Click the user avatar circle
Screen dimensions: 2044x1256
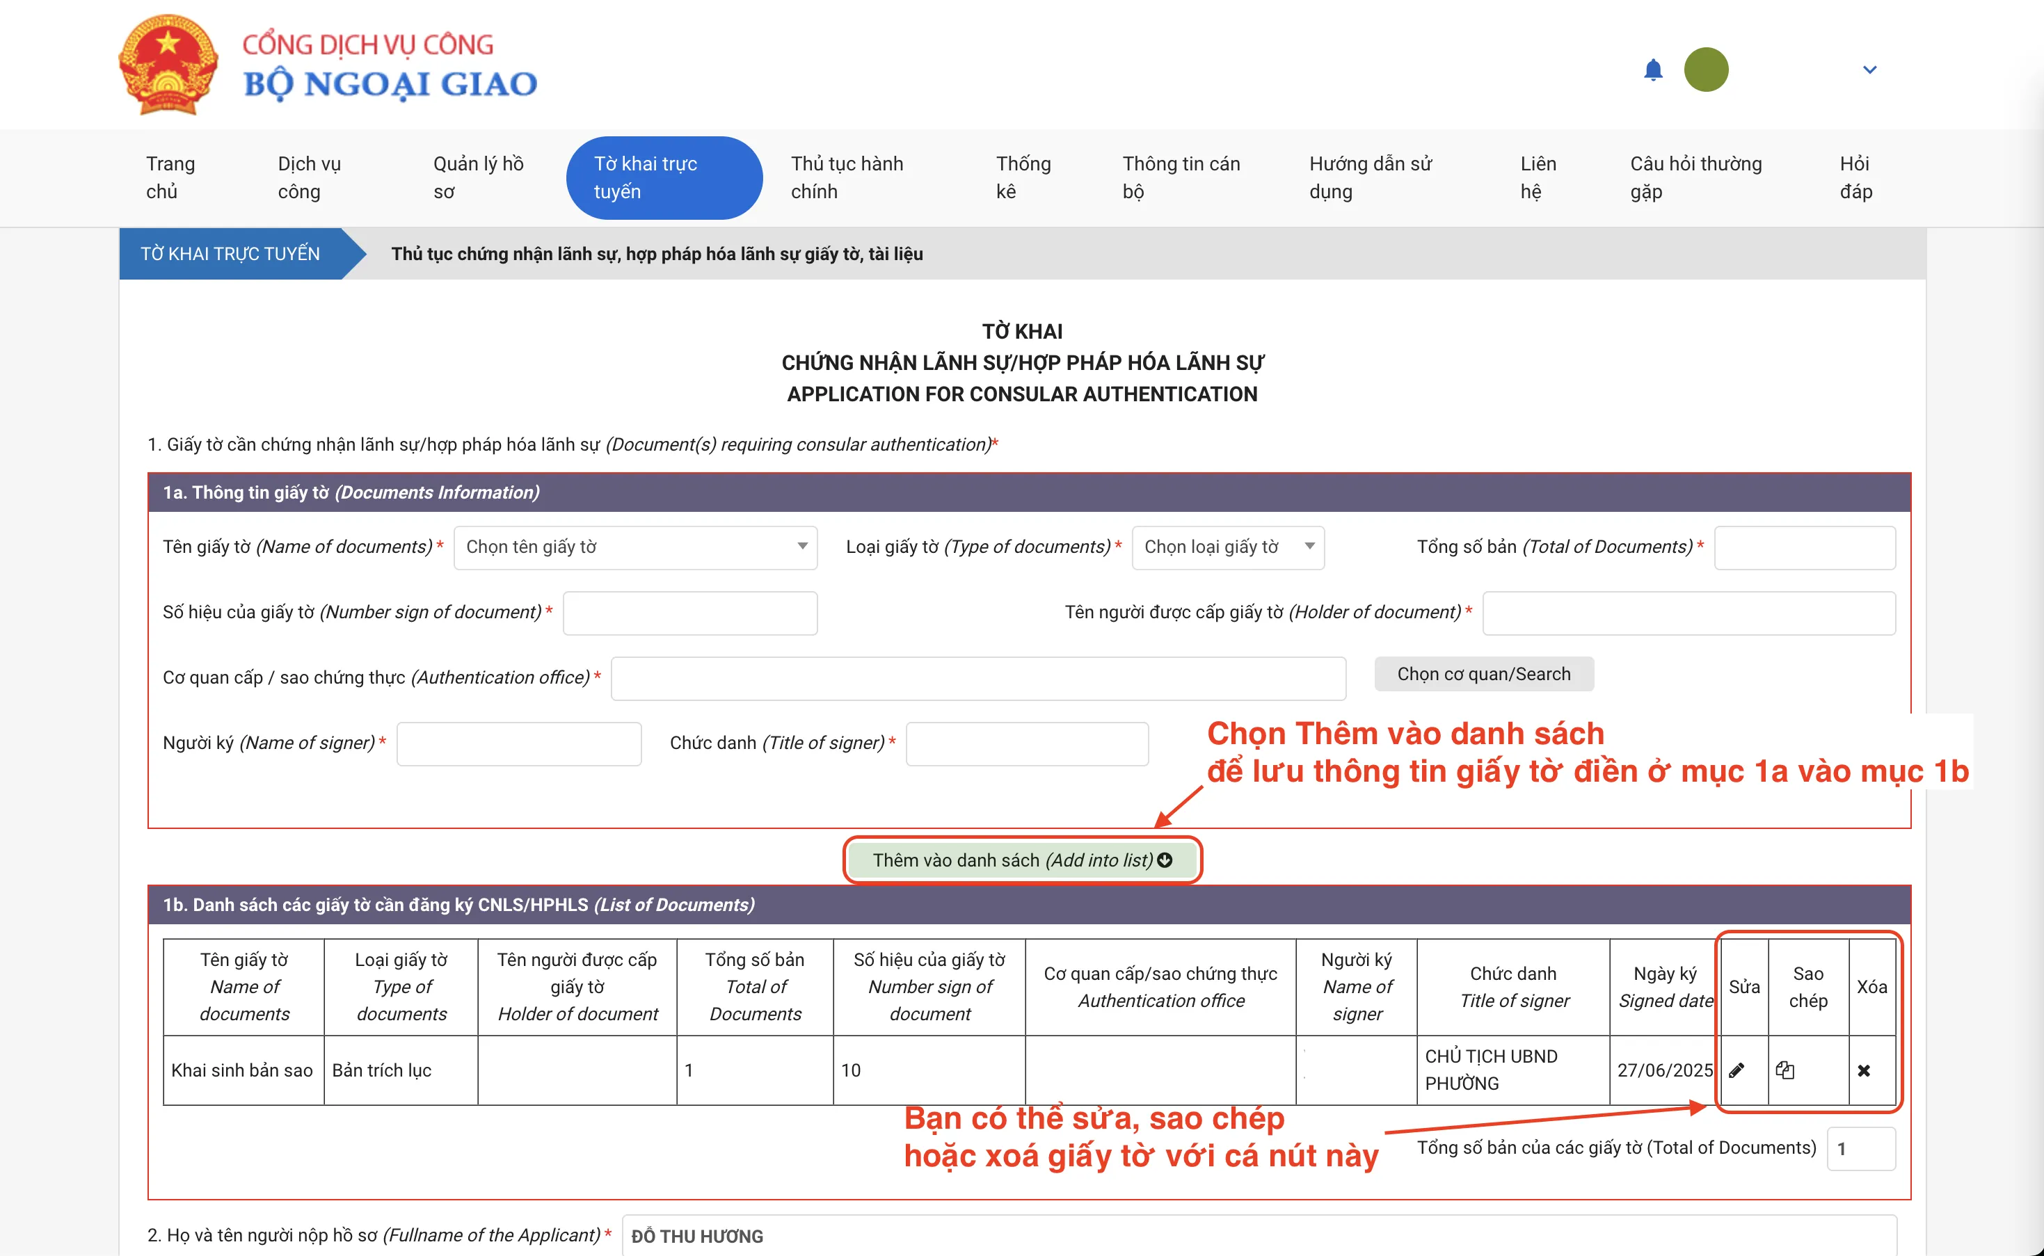click(x=1707, y=70)
